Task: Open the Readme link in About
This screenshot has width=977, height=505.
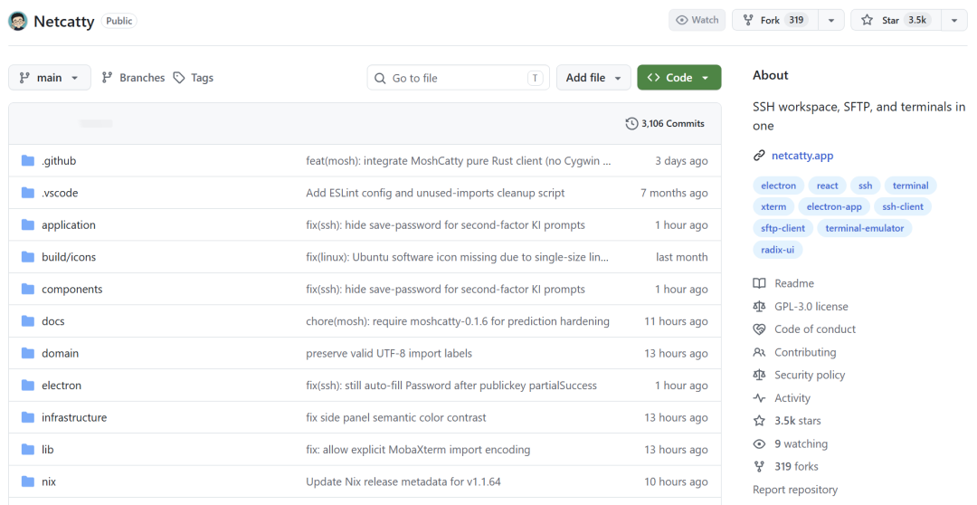Action: tap(794, 283)
